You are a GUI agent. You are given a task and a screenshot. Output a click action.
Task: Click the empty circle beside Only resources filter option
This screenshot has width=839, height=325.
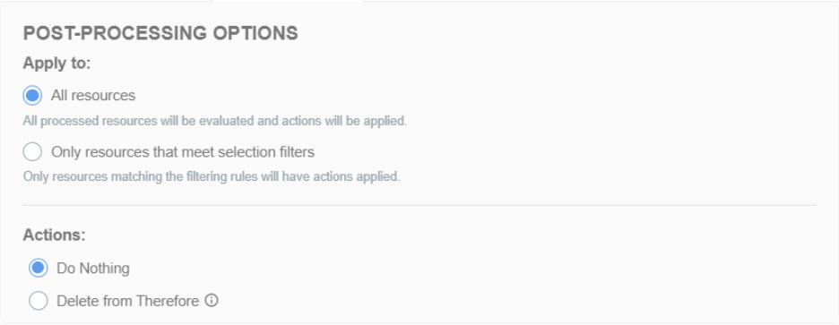[32, 152]
